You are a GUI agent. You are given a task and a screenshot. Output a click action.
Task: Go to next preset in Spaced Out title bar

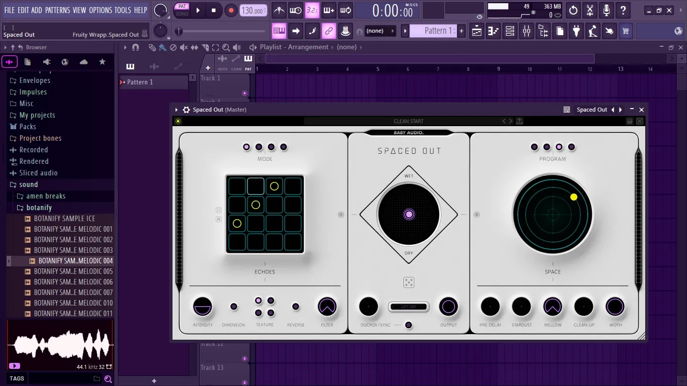pyautogui.click(x=621, y=110)
